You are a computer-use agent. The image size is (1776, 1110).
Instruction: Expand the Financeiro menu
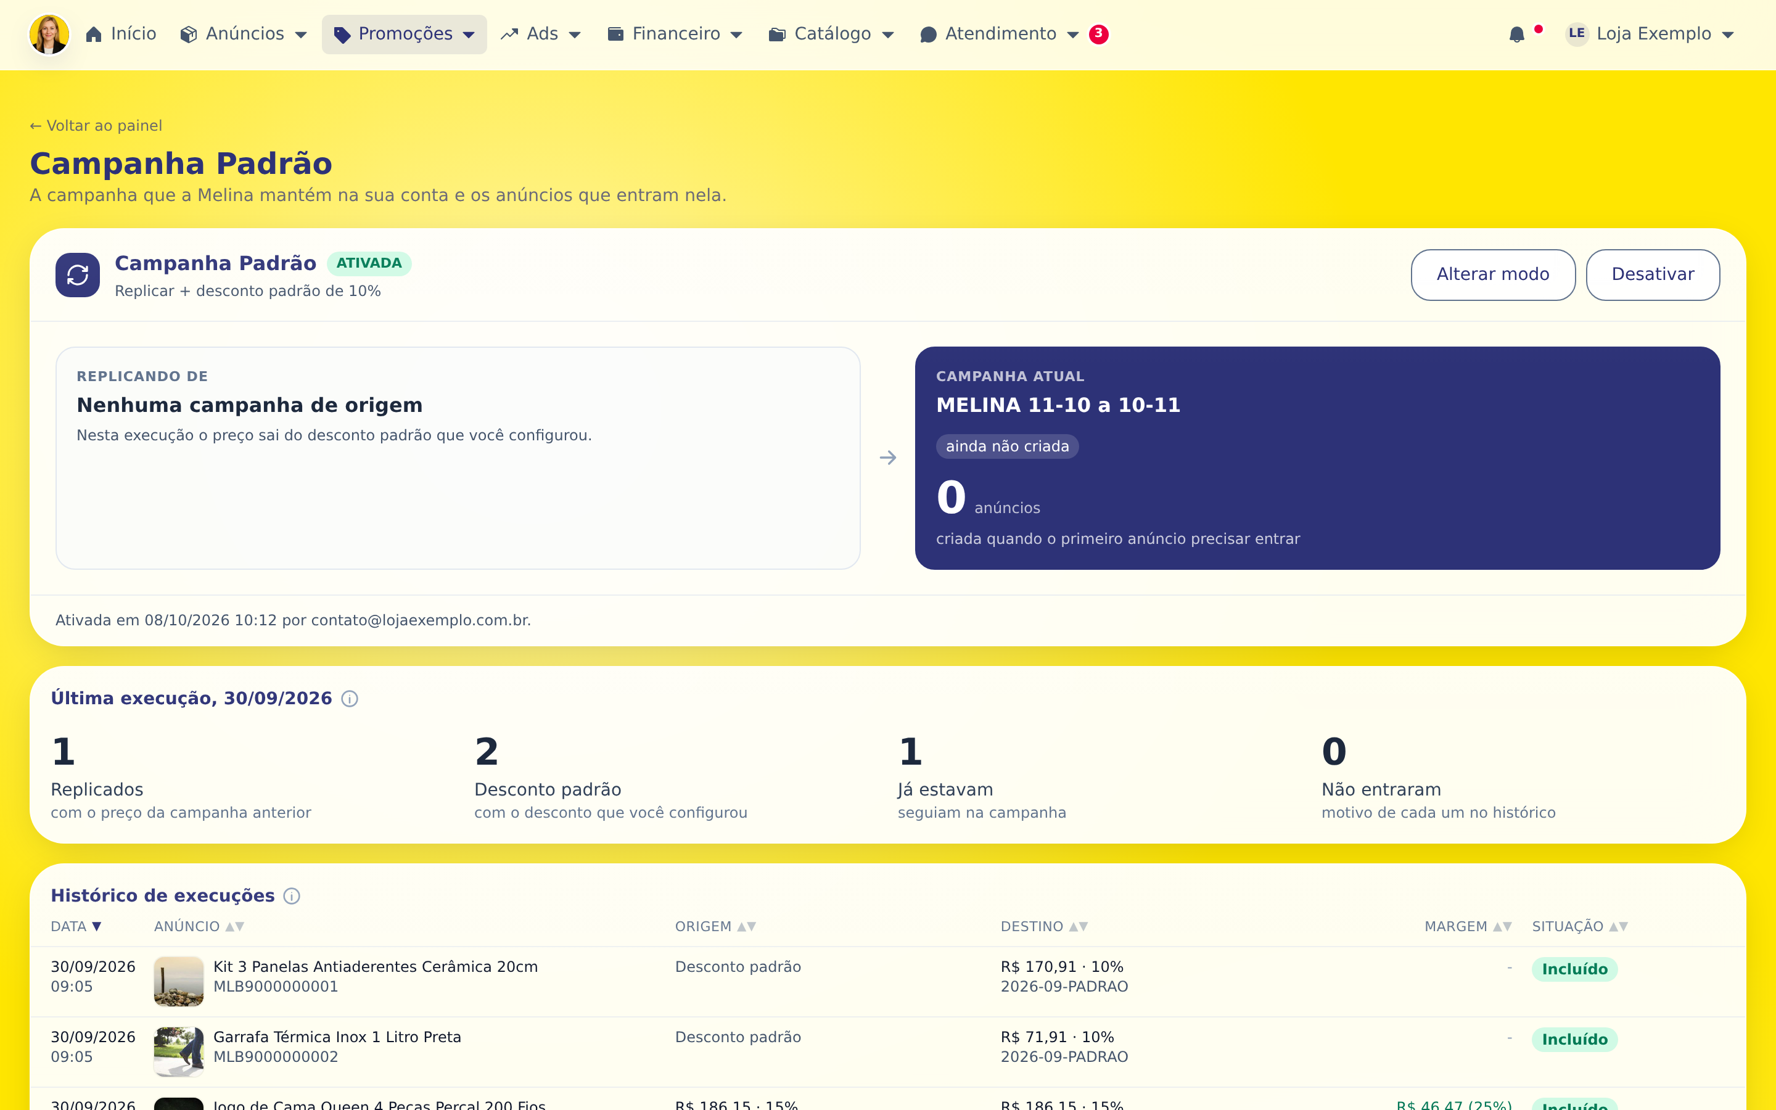point(675,34)
